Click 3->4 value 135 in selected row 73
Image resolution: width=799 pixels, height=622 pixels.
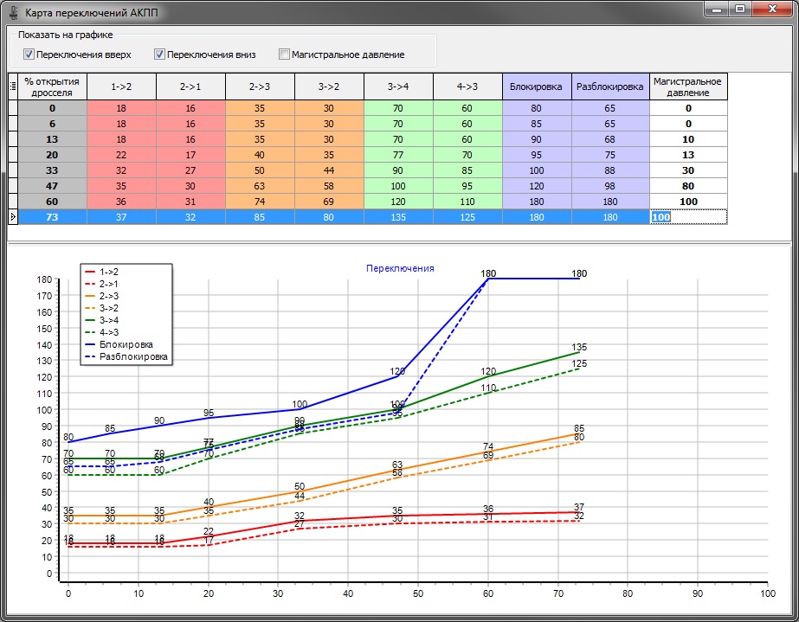pos(398,217)
